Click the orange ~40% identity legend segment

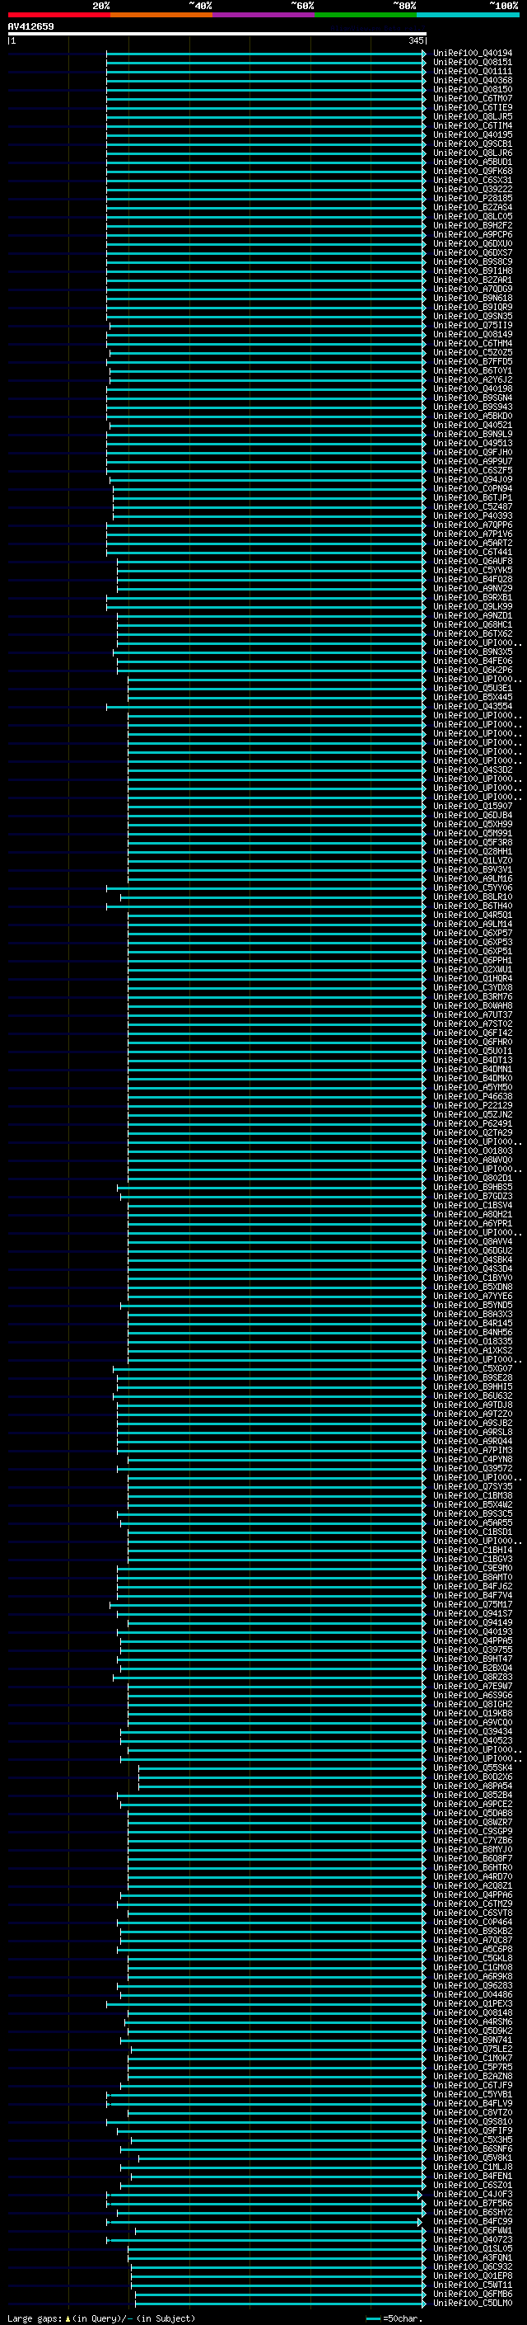(161, 15)
